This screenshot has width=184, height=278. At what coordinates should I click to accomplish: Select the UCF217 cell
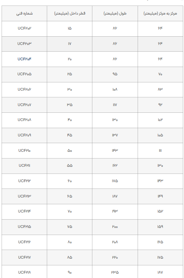[24, 257]
